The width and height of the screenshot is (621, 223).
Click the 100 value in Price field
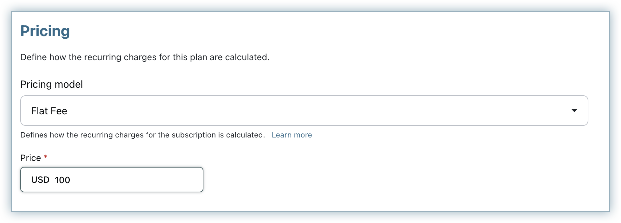click(x=62, y=180)
